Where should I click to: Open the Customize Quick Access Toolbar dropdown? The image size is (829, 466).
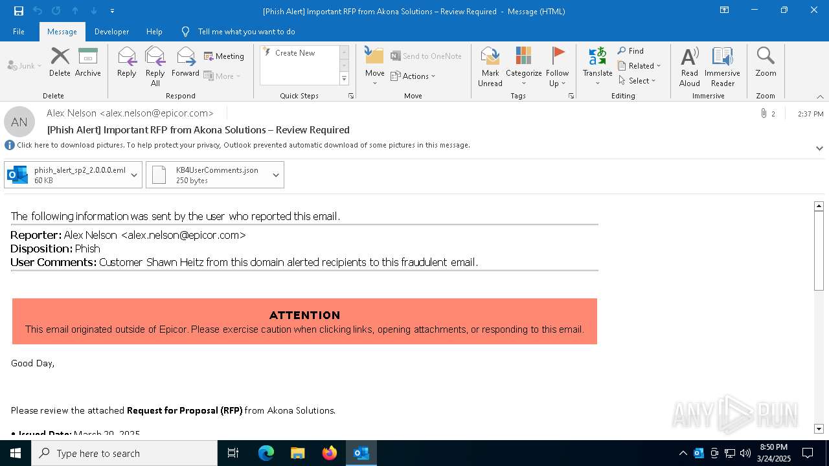tap(112, 11)
